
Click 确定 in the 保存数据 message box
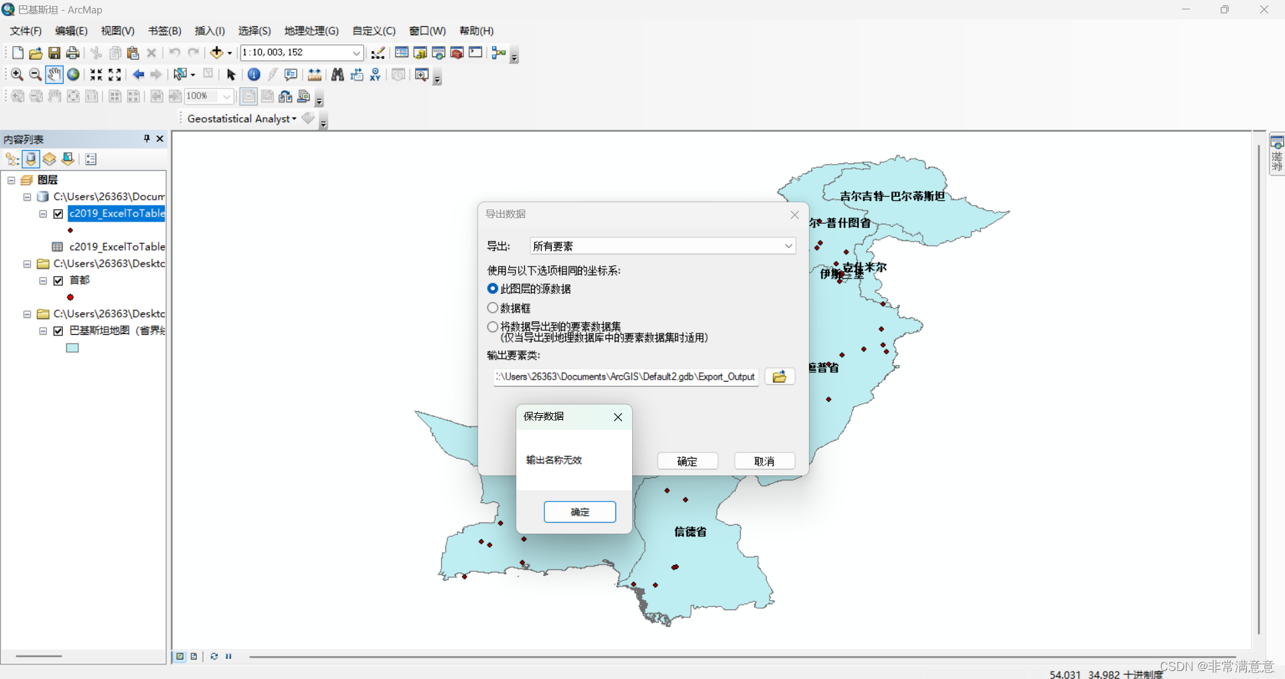coord(579,512)
